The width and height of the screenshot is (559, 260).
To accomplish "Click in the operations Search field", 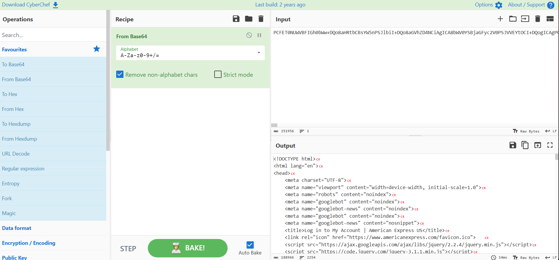I will click(53, 35).
